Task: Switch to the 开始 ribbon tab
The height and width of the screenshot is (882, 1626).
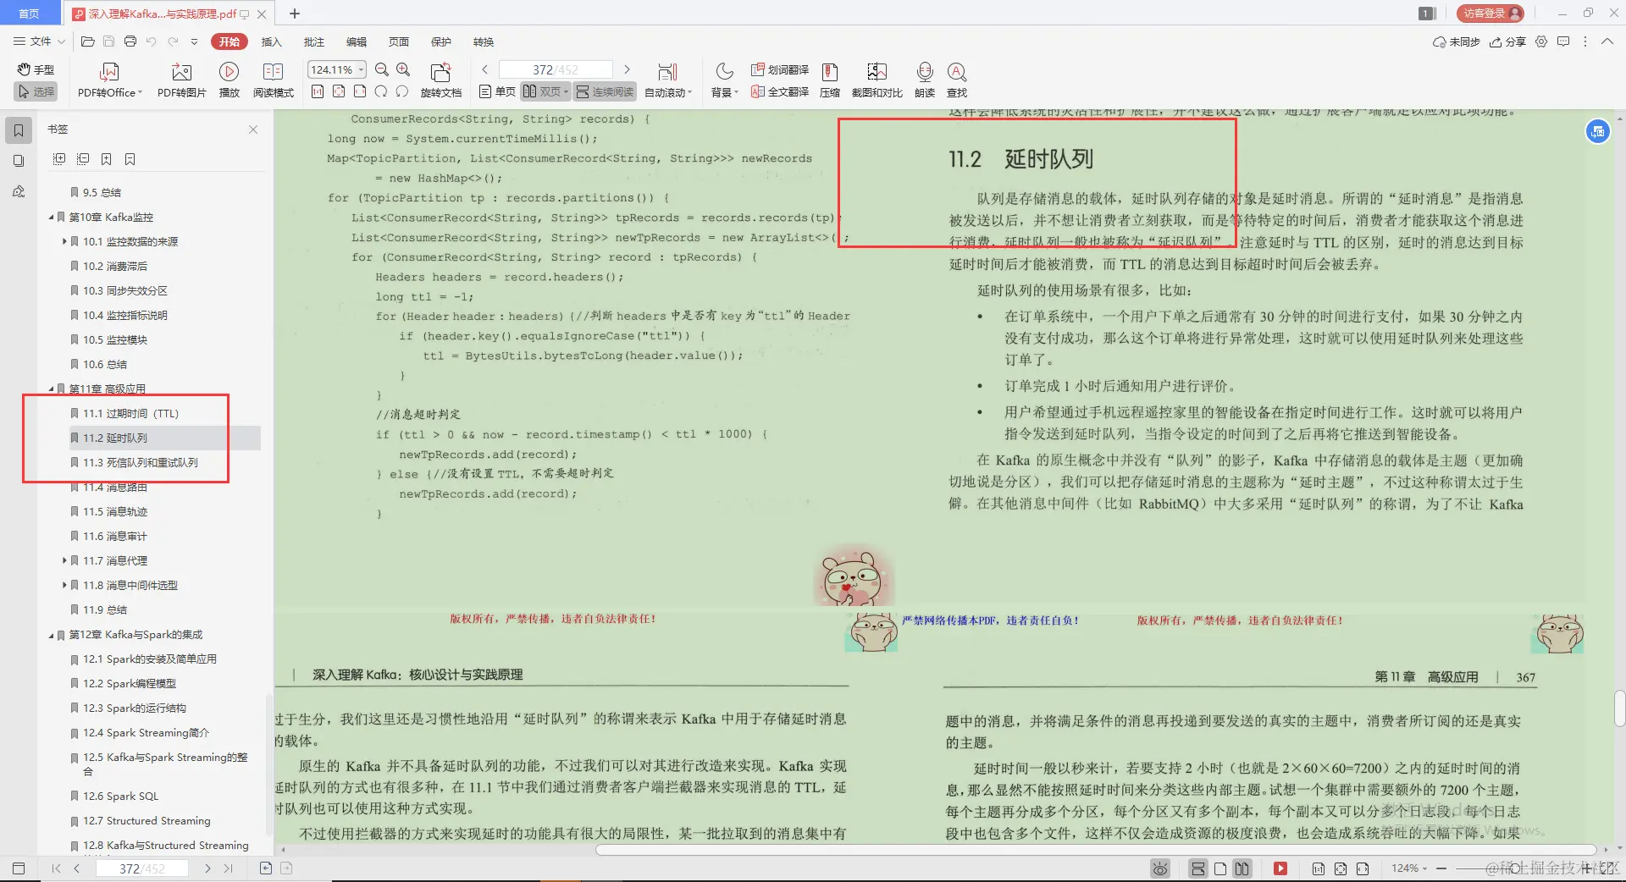Action: coord(229,41)
